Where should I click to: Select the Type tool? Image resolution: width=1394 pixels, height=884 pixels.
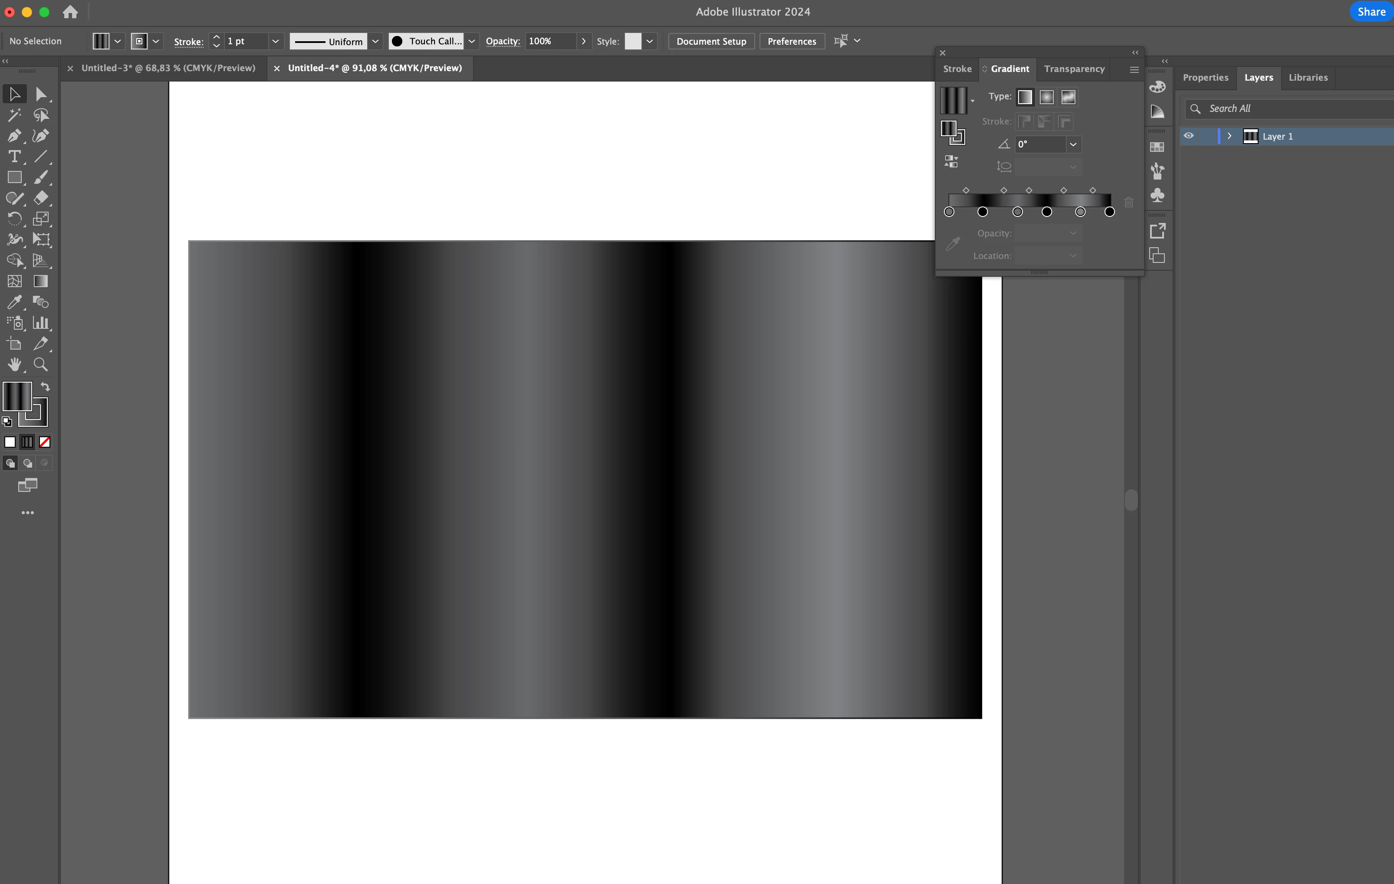point(14,157)
